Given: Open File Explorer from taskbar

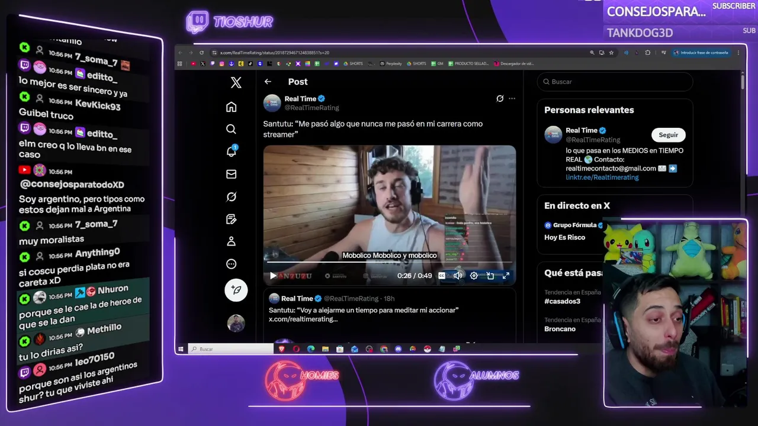Looking at the screenshot, I should click(325, 349).
